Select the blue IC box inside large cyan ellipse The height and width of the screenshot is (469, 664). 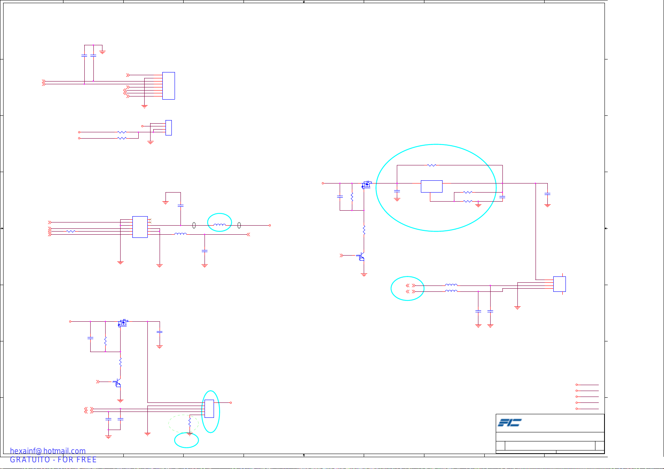(x=432, y=186)
